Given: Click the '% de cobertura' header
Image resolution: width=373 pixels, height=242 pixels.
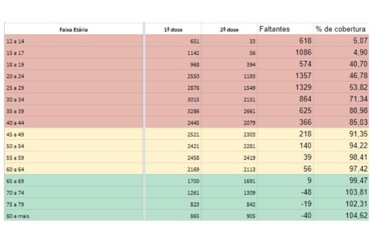Looking at the screenshot, I should coord(340,29).
